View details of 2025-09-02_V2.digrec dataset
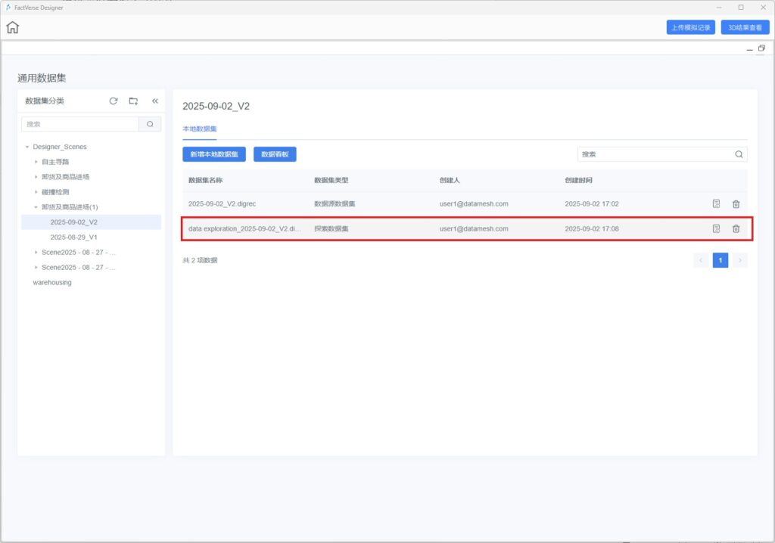 [716, 203]
